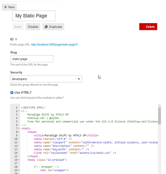
Task: Click the link rel stylesheet line
Action: point(75,153)
